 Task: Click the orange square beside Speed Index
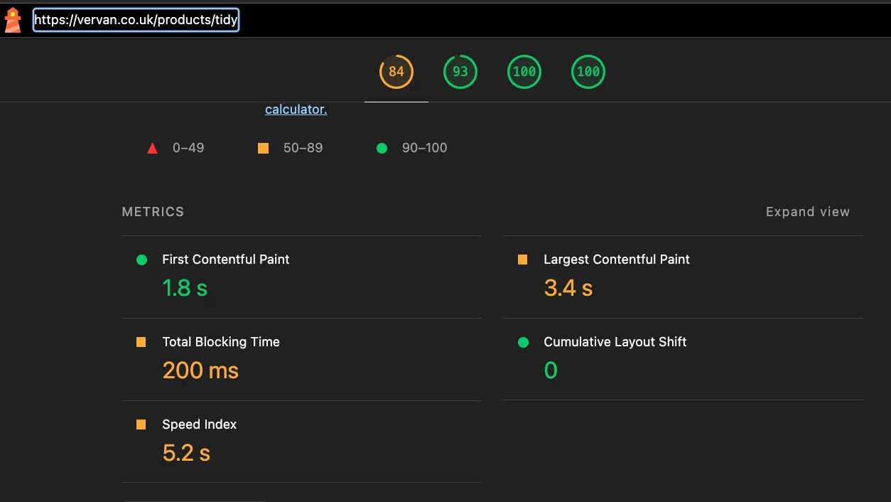[x=141, y=424]
